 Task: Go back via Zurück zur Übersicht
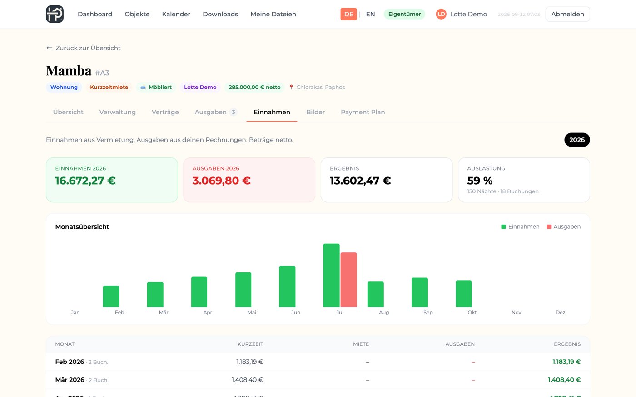(84, 48)
